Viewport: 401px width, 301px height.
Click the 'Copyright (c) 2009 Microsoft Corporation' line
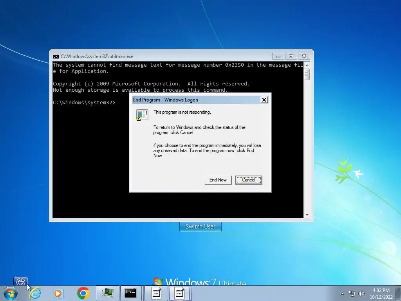[151, 84]
